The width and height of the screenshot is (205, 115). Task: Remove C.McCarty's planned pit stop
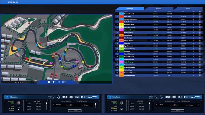coord(199,105)
